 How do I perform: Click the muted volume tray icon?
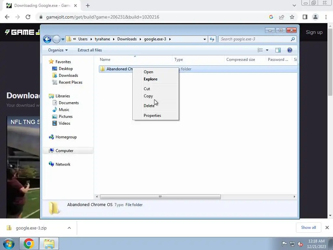pyautogui.click(x=300, y=244)
